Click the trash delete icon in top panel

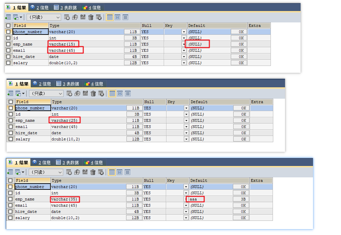91,17
